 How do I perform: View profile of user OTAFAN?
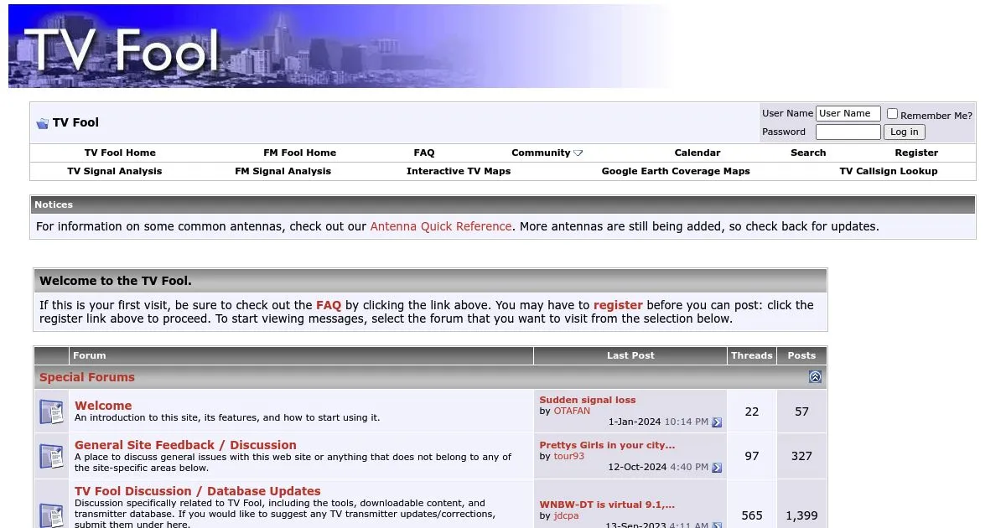tap(572, 411)
